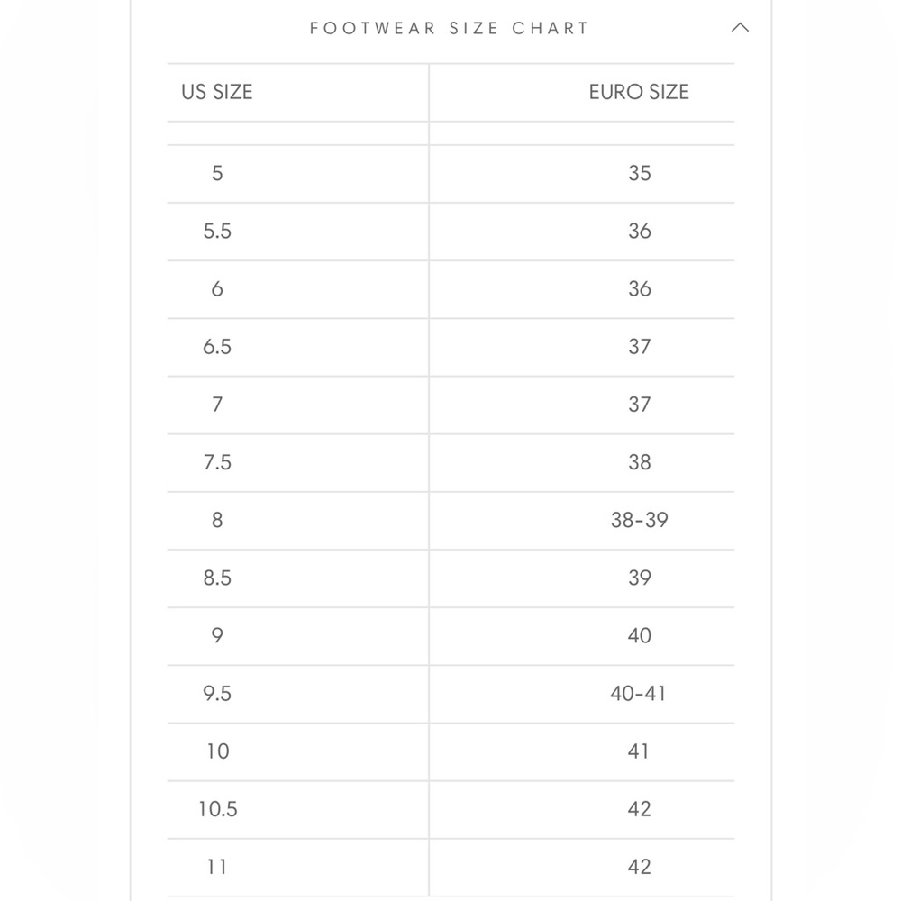The width and height of the screenshot is (901, 901).
Task: Click Euro size 42 beside US 11
Action: click(639, 867)
